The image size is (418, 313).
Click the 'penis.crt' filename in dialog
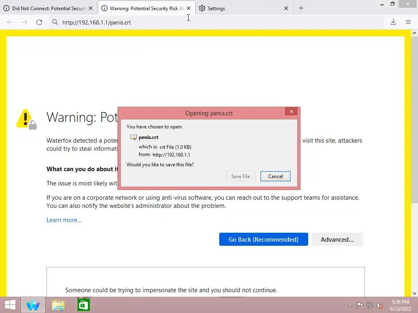pos(149,137)
